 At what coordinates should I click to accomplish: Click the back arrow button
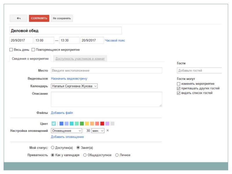(19, 18)
